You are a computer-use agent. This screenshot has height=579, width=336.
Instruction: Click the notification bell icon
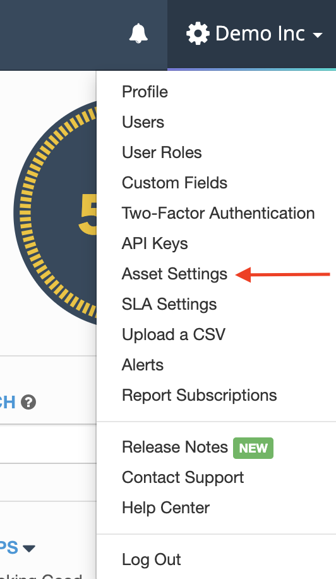[x=138, y=34]
